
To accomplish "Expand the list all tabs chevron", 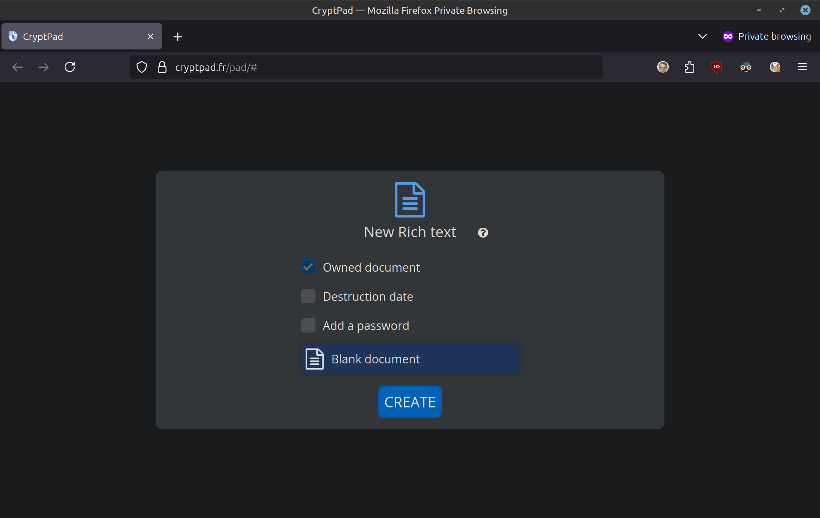I will pos(702,36).
